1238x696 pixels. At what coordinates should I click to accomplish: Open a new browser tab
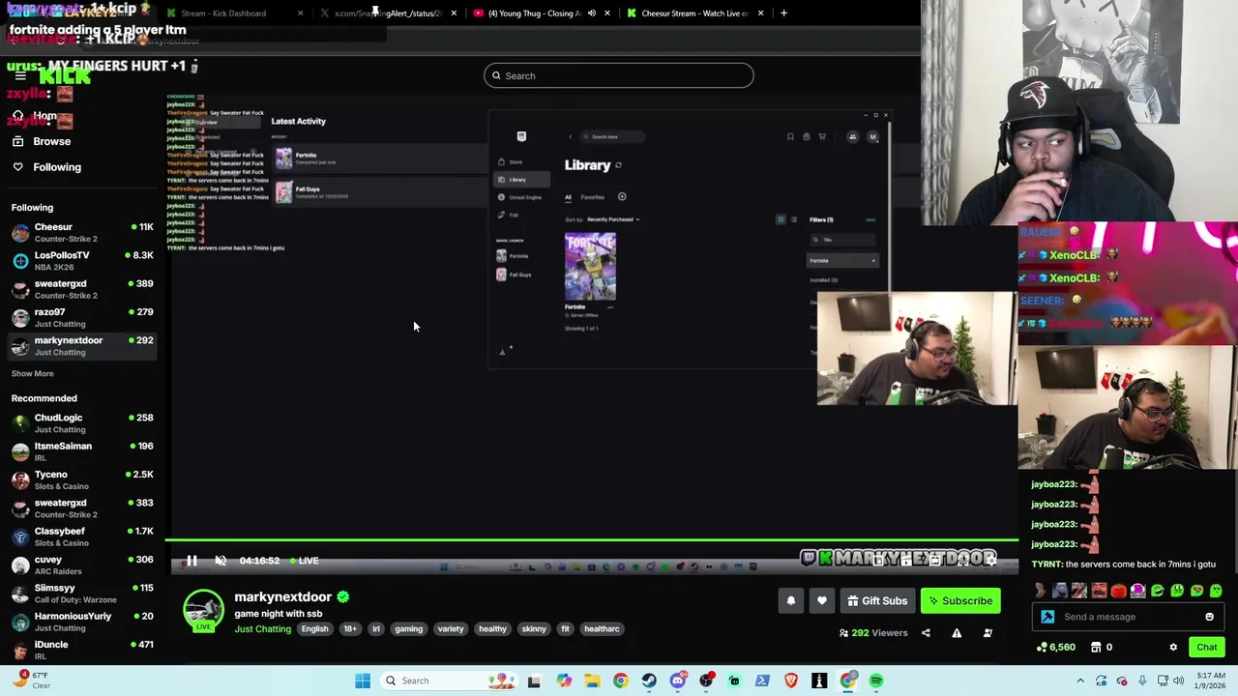[783, 14]
